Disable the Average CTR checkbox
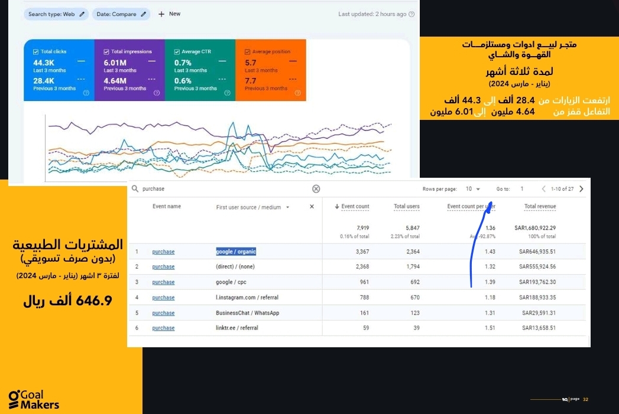Viewport: 619px width, 414px height. click(177, 52)
